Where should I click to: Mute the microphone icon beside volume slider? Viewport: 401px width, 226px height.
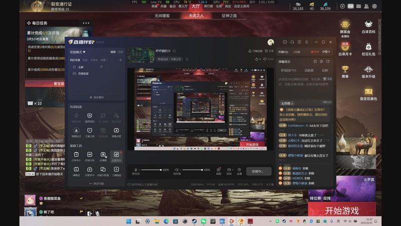(x=136, y=170)
